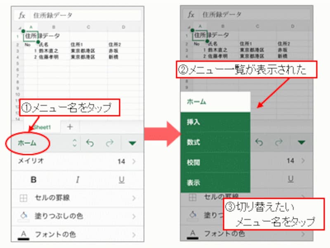
Task: Toggle underline in the right screen
Action: point(291,179)
